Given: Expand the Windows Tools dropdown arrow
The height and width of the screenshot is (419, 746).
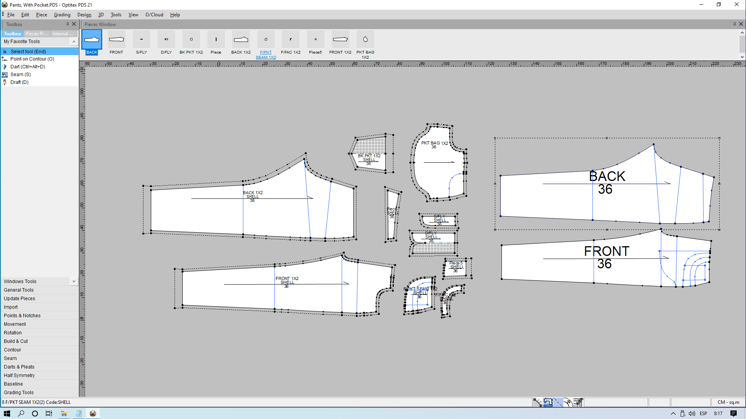Looking at the screenshot, I should pos(74,282).
